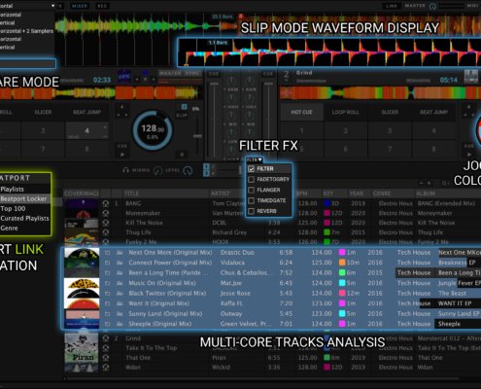481x389 pixels.
Task: Click the search magnifier icon in browser
Action: pos(444,184)
